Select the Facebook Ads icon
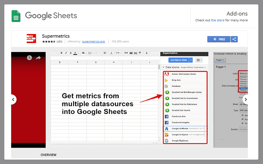Viewport: 263px width, 164px height. coord(166,116)
